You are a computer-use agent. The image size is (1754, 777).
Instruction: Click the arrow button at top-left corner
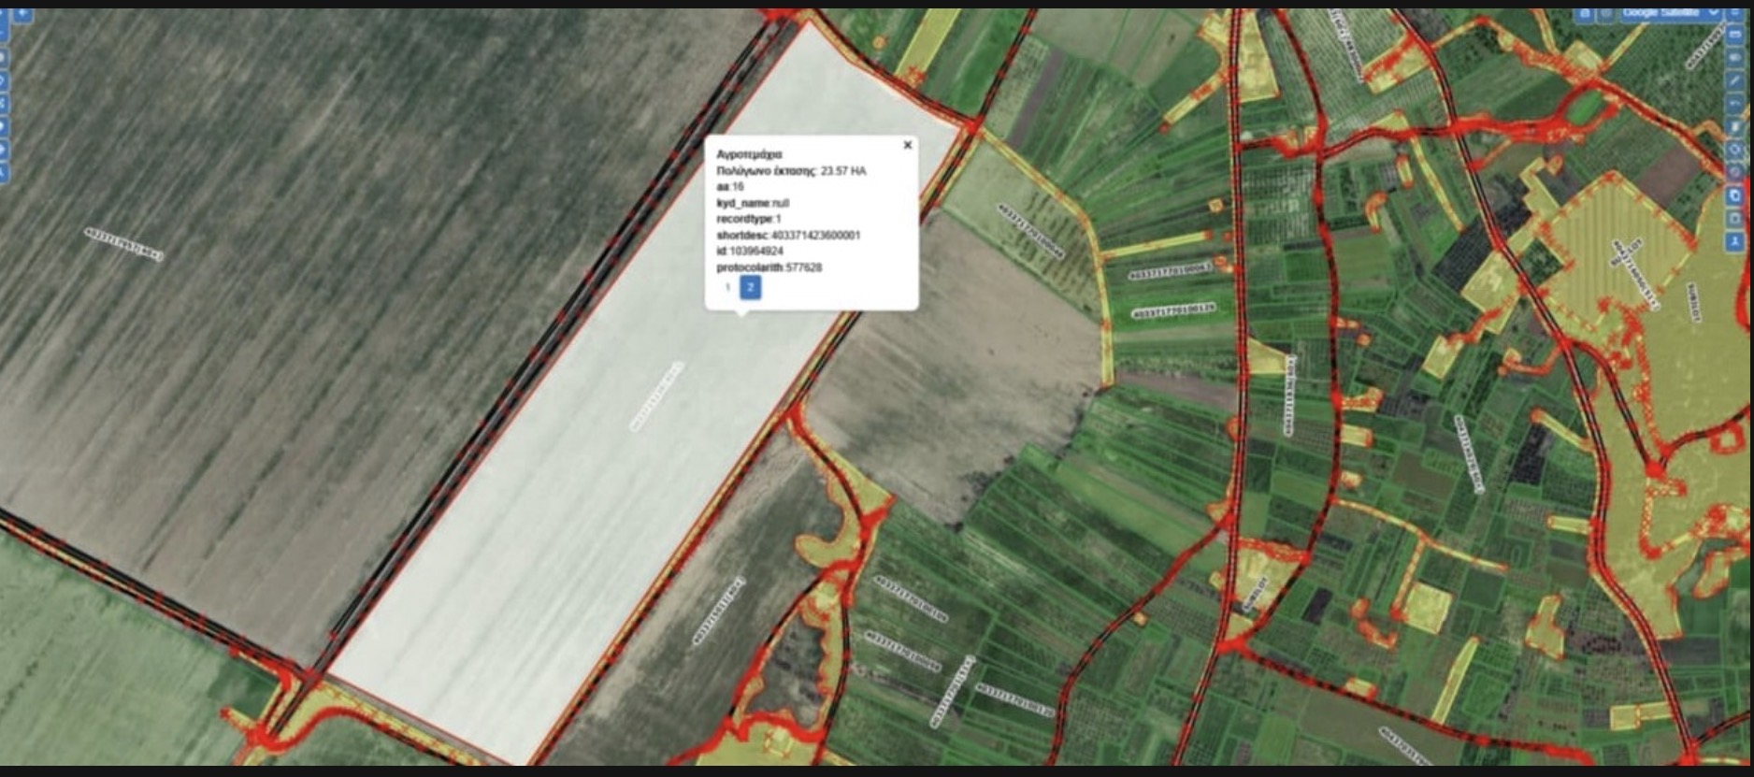(x=21, y=14)
